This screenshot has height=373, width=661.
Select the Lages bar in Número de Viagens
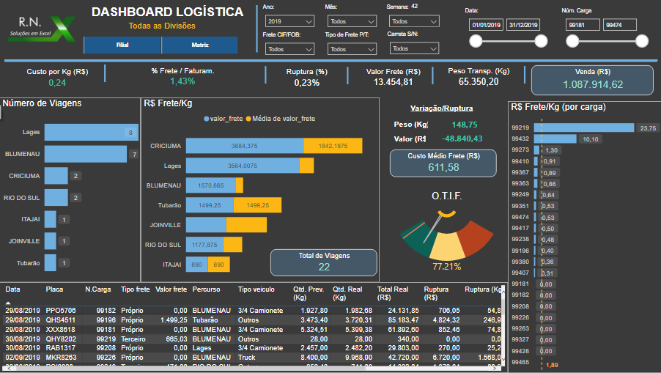coord(91,132)
